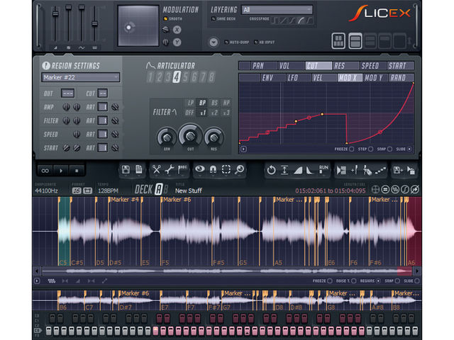Adjust the first master fader
The height and width of the screenshot is (340, 454).
point(55,13)
